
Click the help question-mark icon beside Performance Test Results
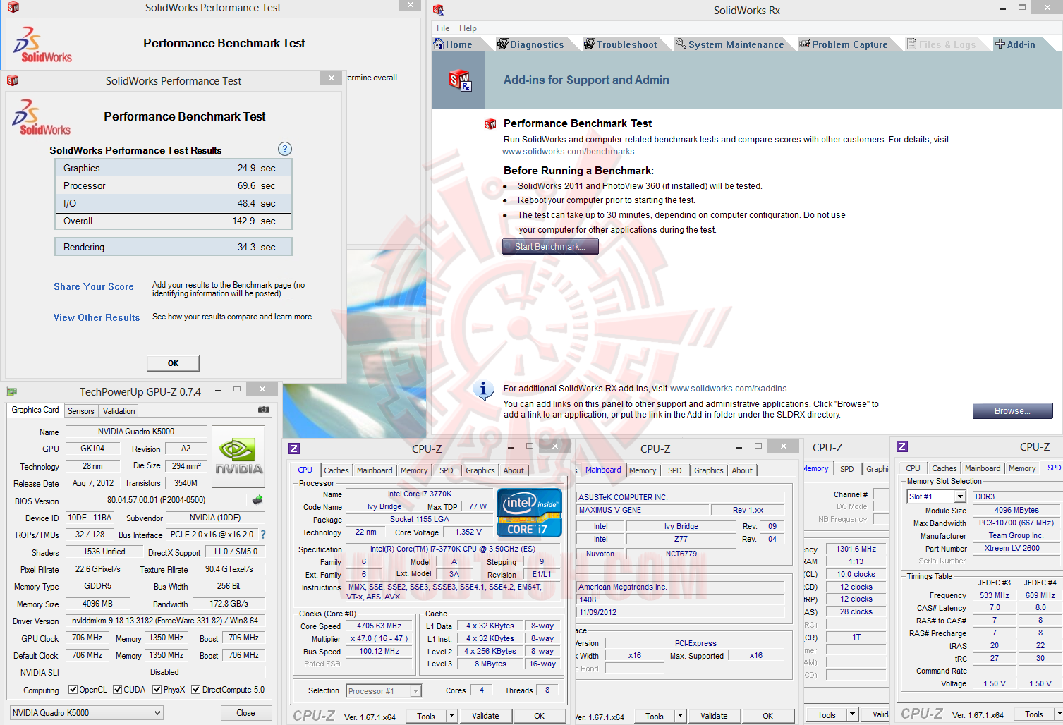285,149
